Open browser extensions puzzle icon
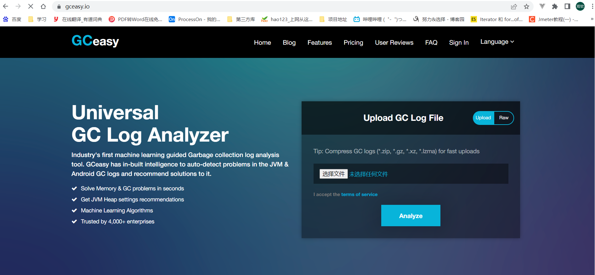This screenshot has height=275, width=595. pos(555,6)
